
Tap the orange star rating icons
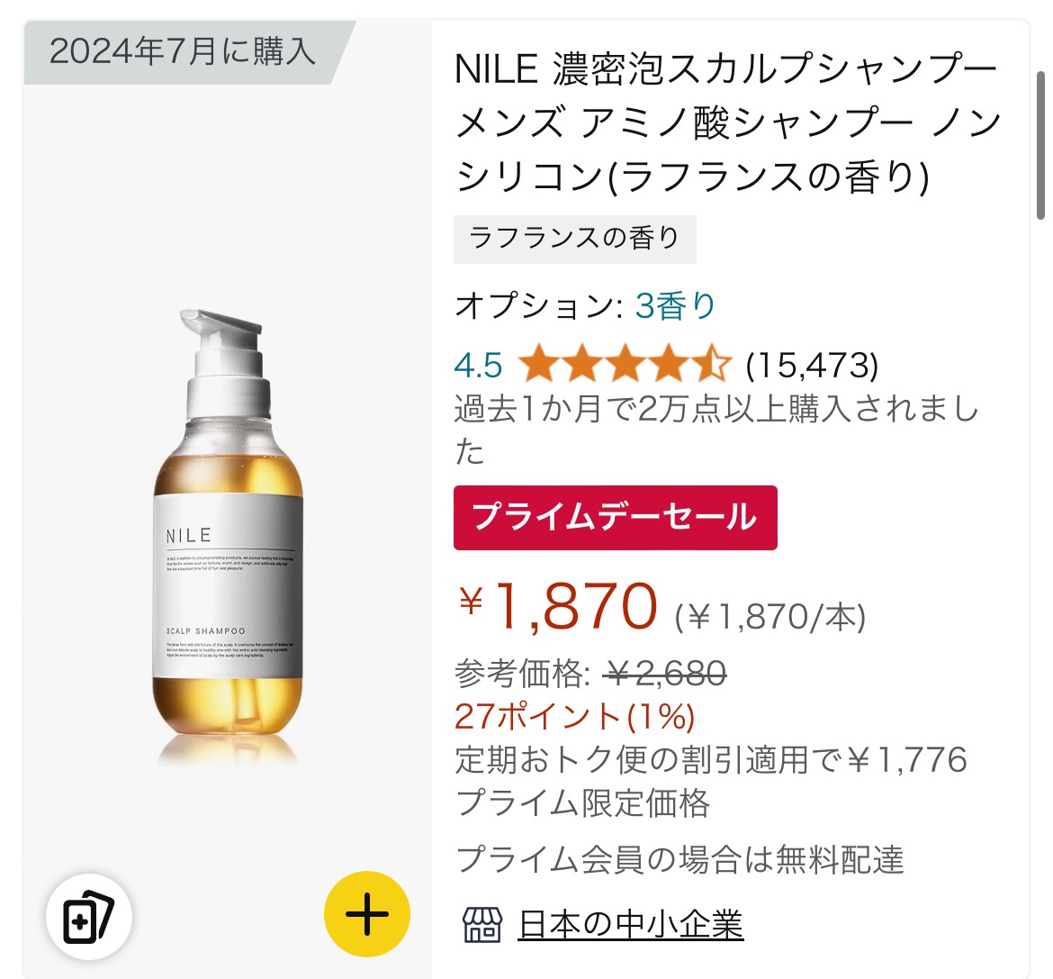[625, 365]
